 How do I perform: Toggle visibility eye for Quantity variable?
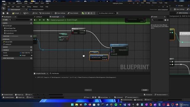[x=32, y=56]
